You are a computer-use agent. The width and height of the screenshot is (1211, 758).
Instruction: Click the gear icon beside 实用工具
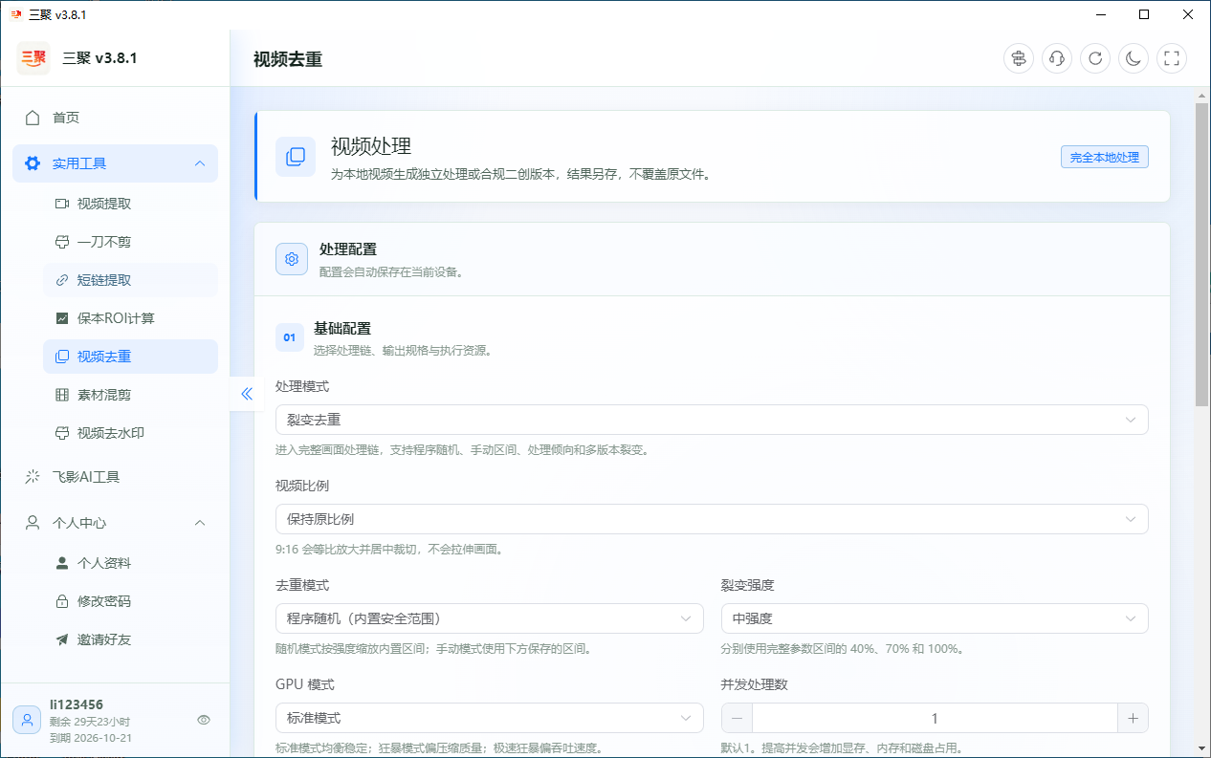click(33, 163)
